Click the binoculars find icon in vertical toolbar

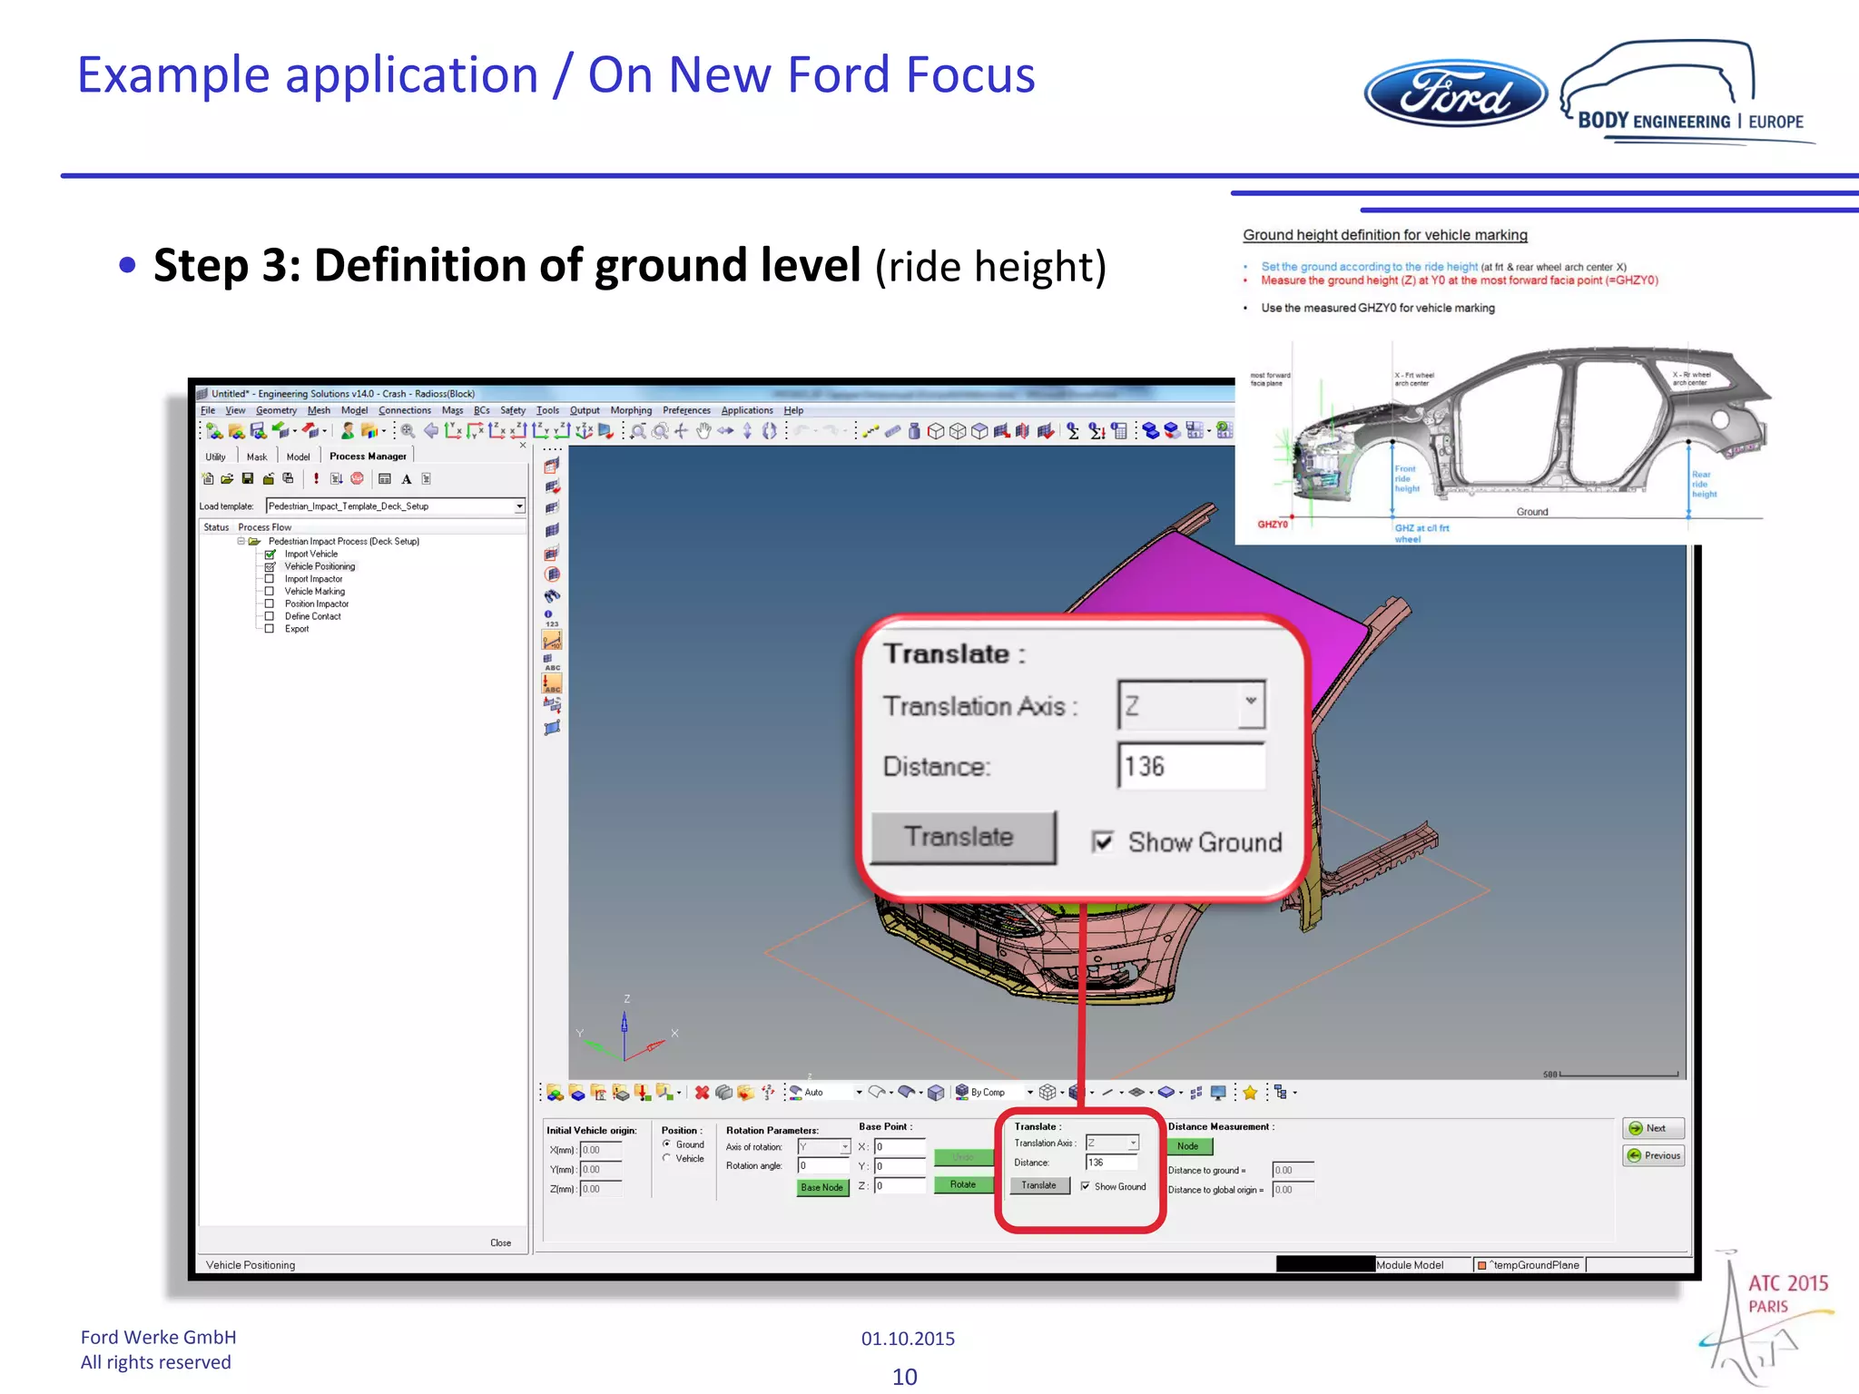tap(552, 596)
